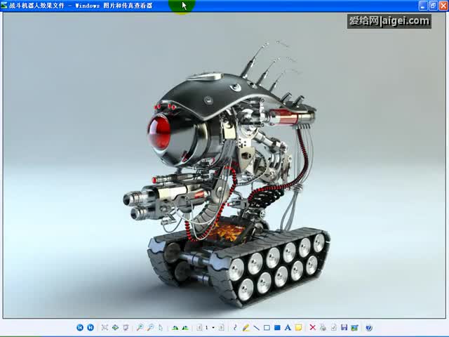Choose the text annotation 'A' tool

click(288, 328)
